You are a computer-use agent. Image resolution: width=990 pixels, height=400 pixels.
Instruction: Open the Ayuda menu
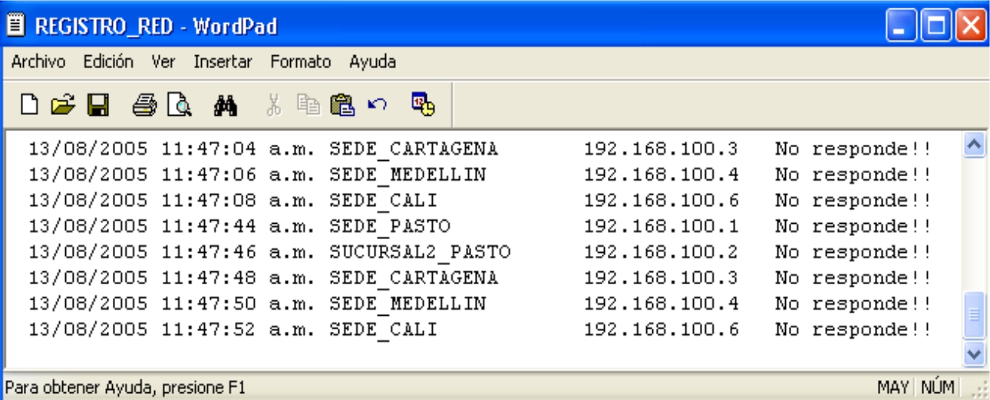coord(372,62)
